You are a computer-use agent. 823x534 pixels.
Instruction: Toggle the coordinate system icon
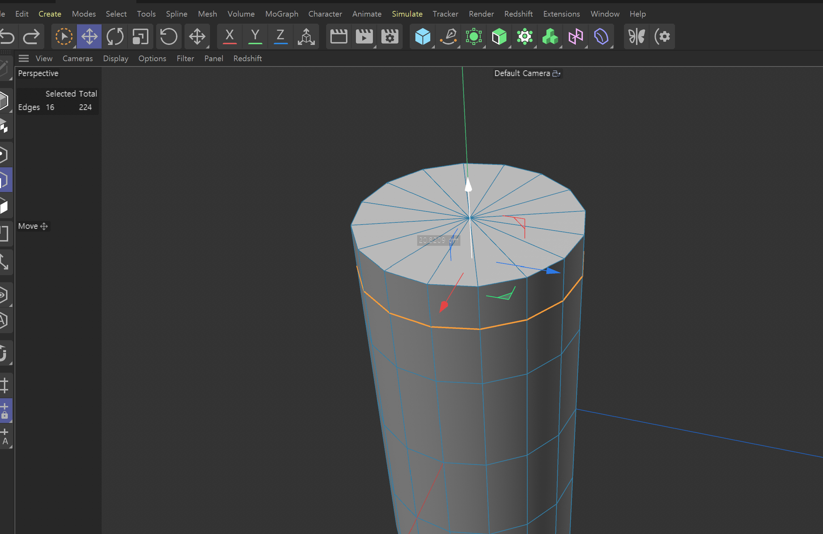tap(306, 36)
